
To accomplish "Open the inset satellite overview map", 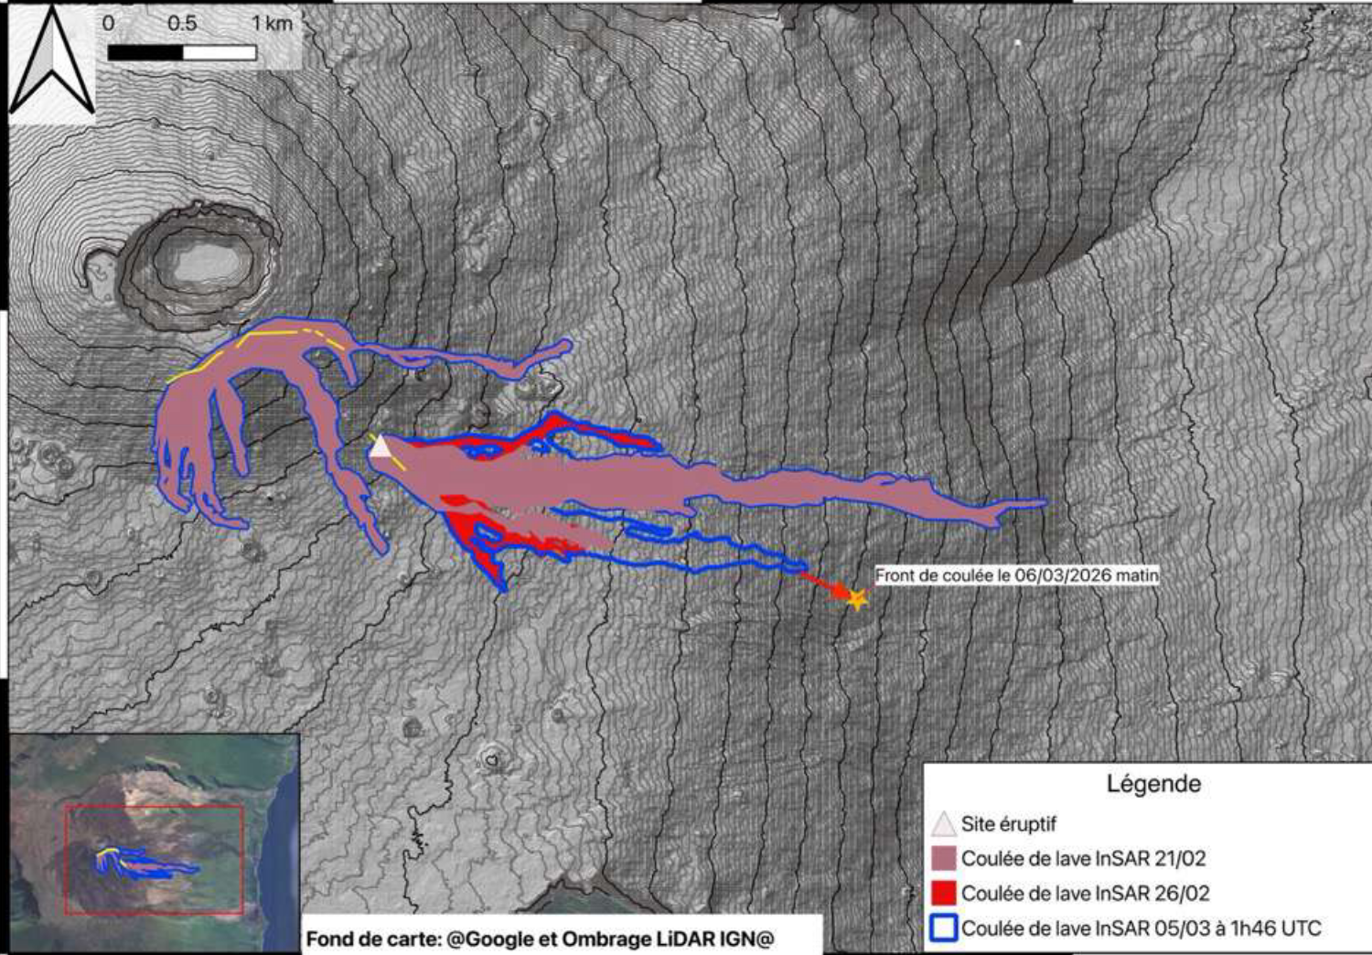I will point(154,842).
